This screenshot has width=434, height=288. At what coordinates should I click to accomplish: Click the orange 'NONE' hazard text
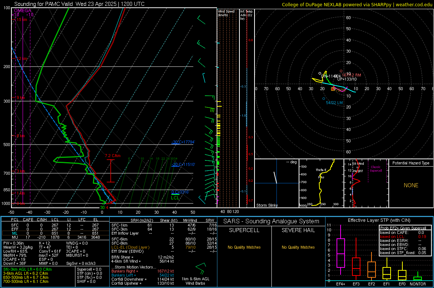[x=411, y=185]
